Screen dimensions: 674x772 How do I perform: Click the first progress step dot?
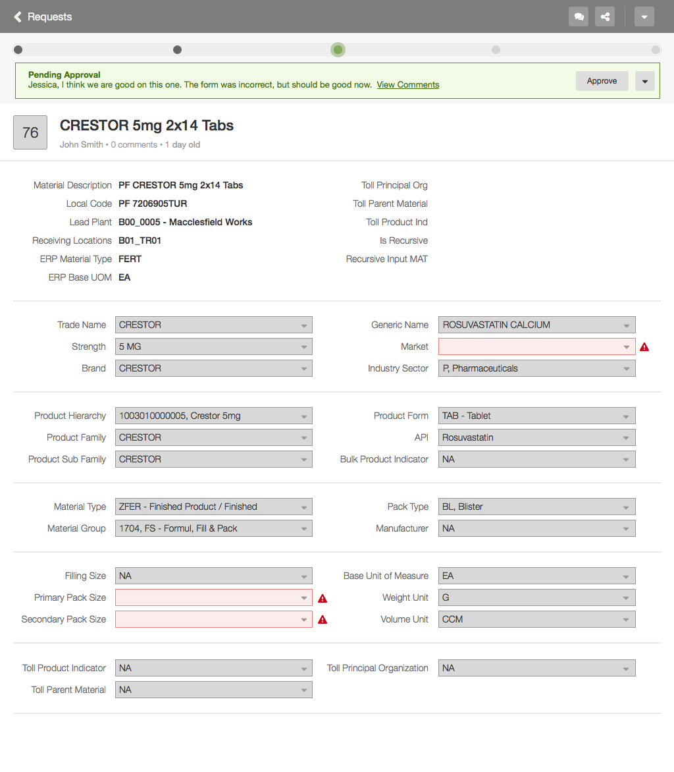[x=18, y=50]
